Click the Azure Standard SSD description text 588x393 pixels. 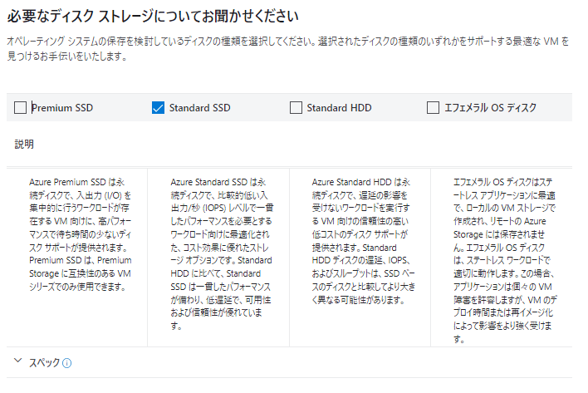pyautogui.click(x=222, y=254)
